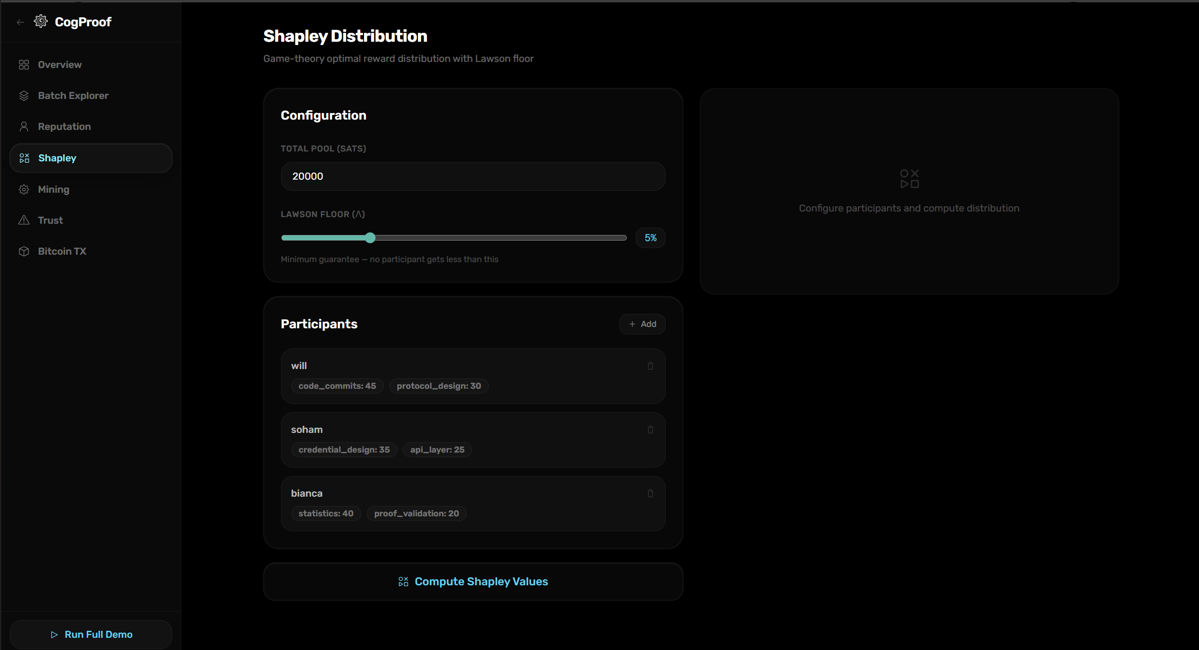Delete bianca via trash icon
This screenshot has height=650, width=1199.
tap(650, 493)
